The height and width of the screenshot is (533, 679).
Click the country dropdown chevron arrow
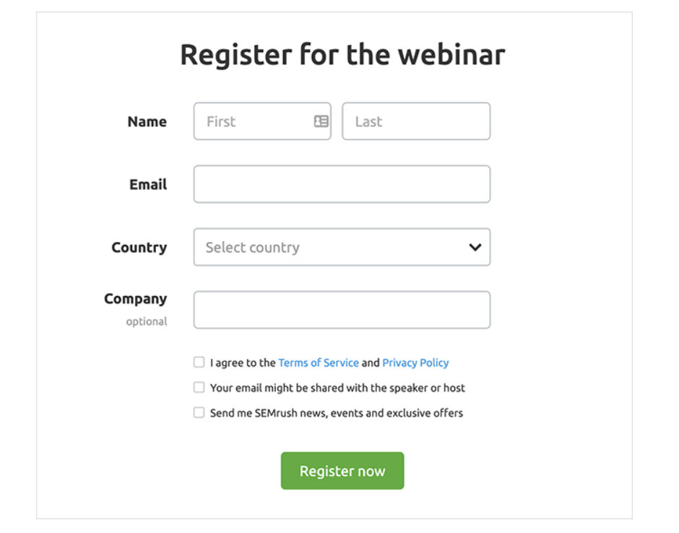[x=475, y=247]
